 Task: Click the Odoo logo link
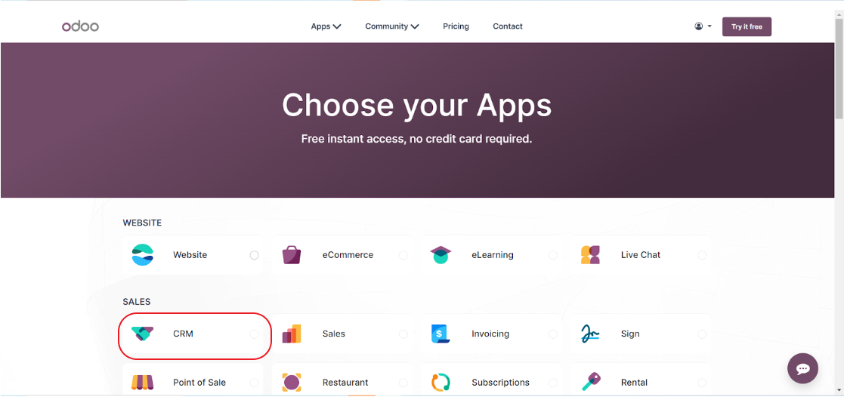(x=80, y=26)
